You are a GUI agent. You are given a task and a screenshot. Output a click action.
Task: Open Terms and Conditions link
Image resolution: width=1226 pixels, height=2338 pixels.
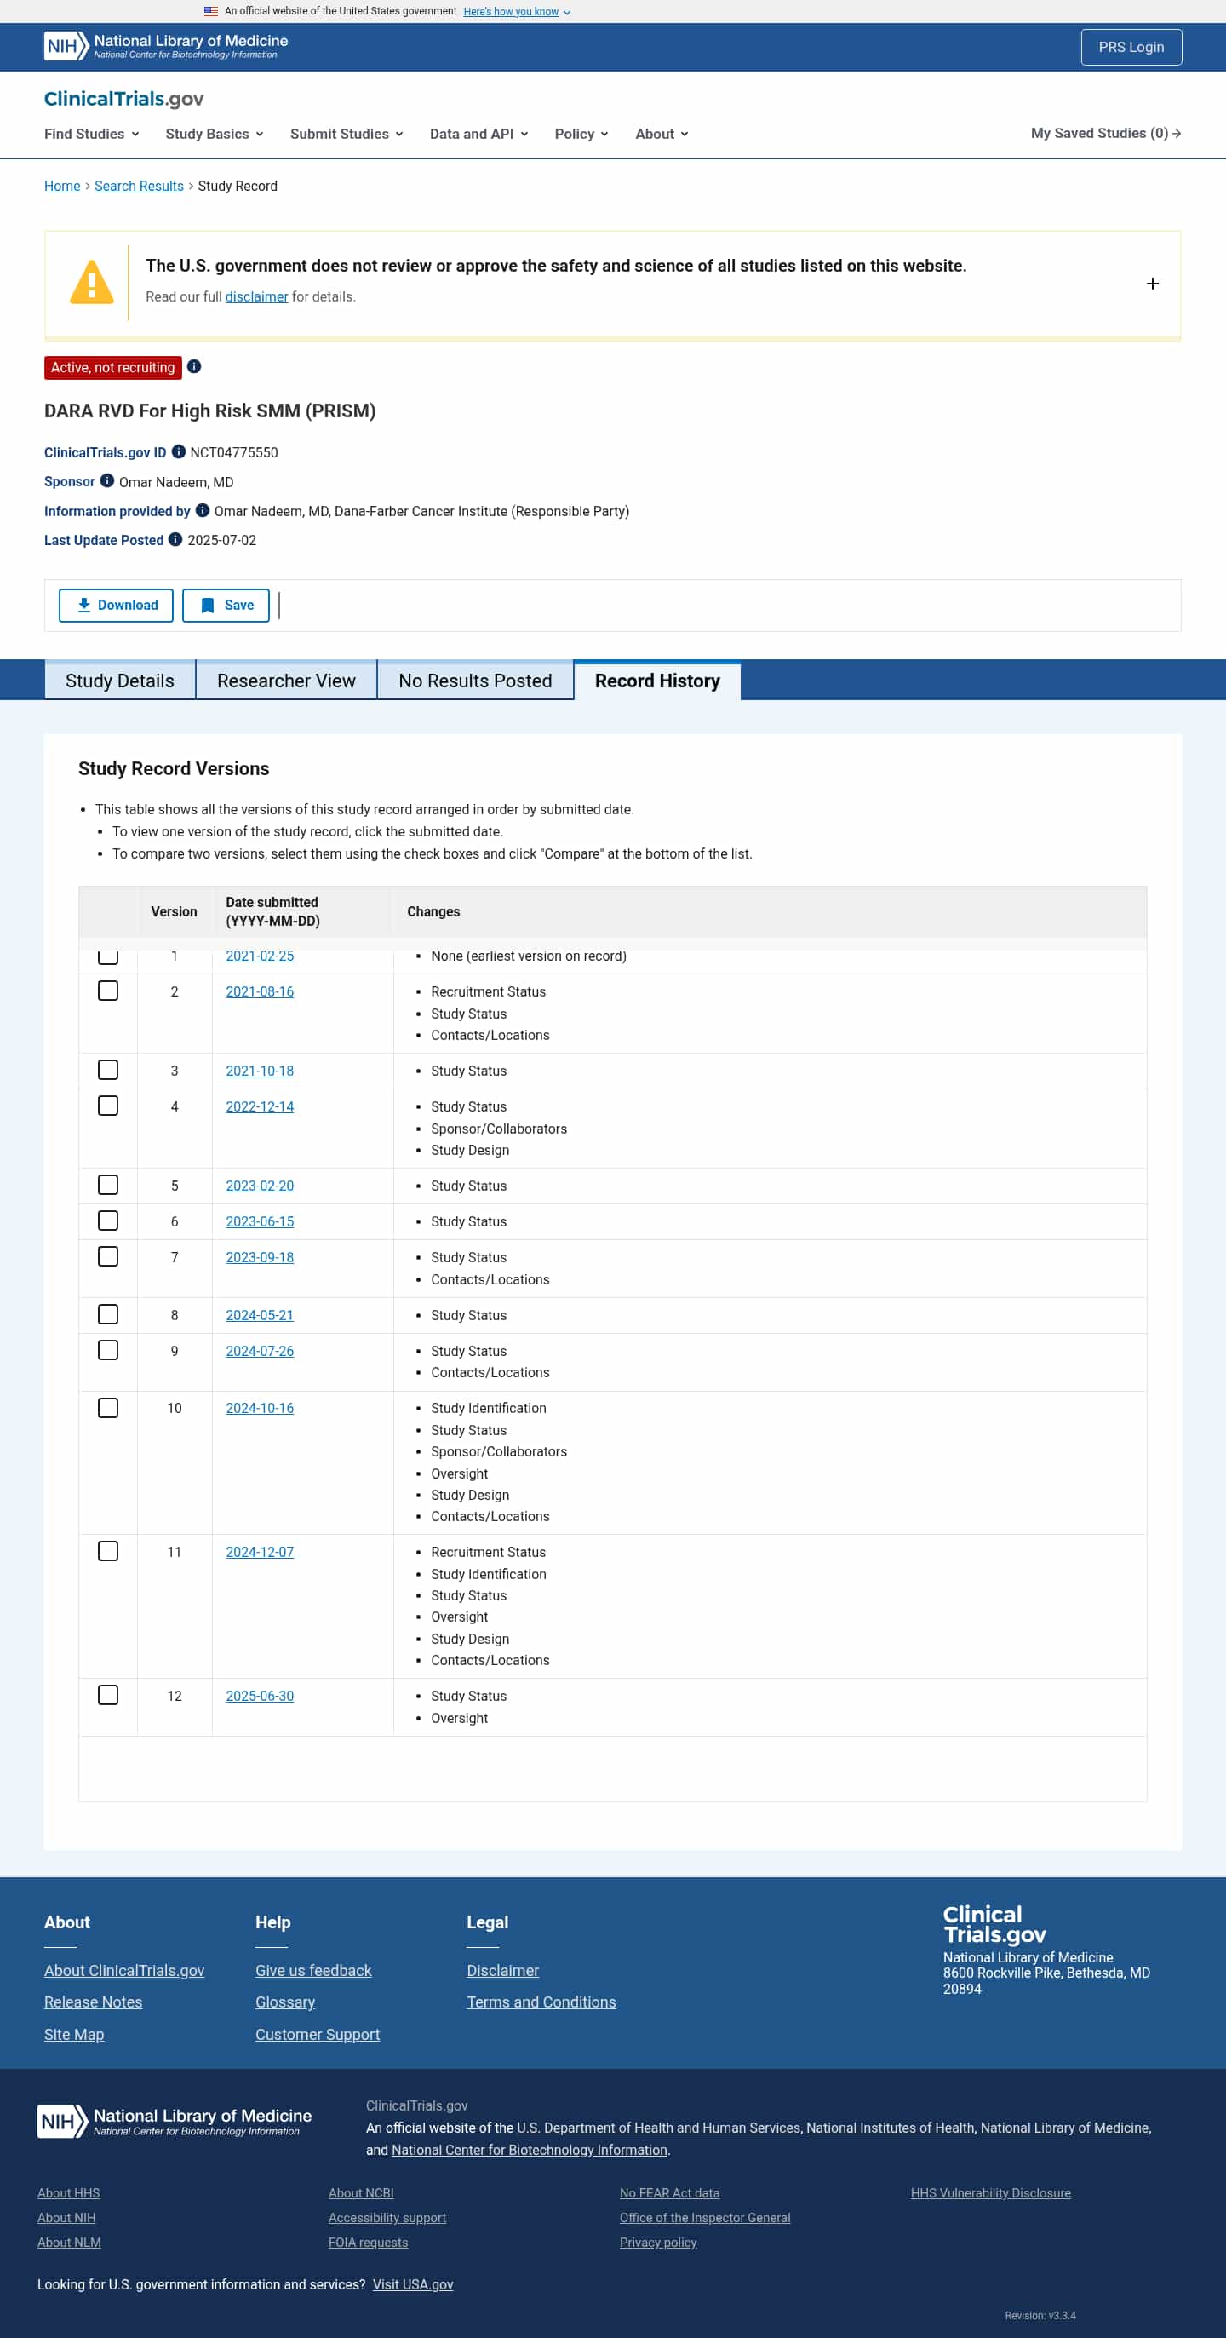[x=541, y=2002]
